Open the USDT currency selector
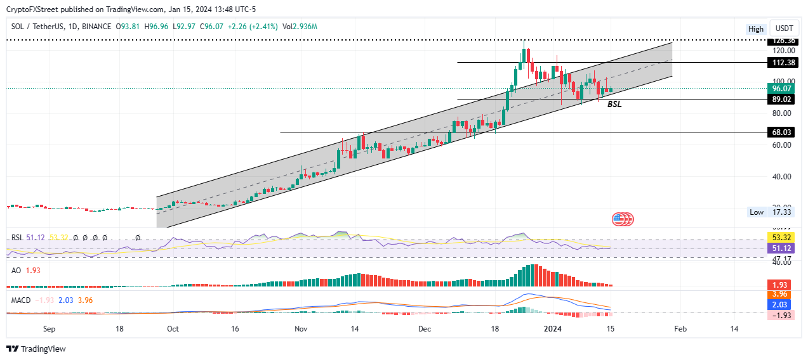 point(785,29)
